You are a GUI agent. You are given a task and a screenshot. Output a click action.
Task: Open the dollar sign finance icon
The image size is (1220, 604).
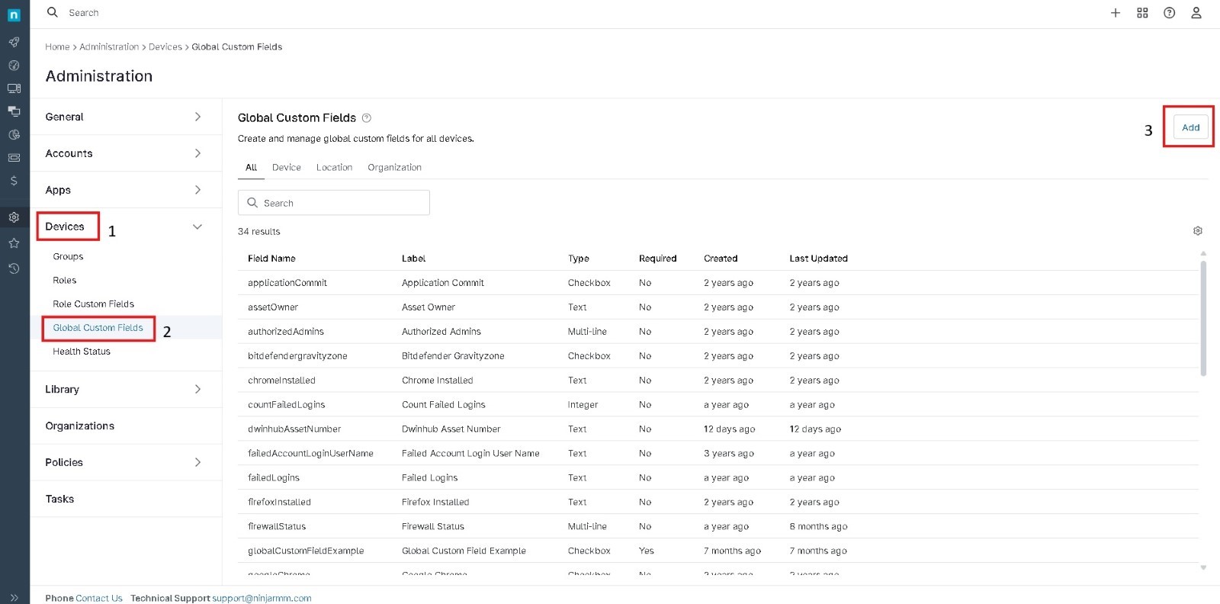(14, 181)
